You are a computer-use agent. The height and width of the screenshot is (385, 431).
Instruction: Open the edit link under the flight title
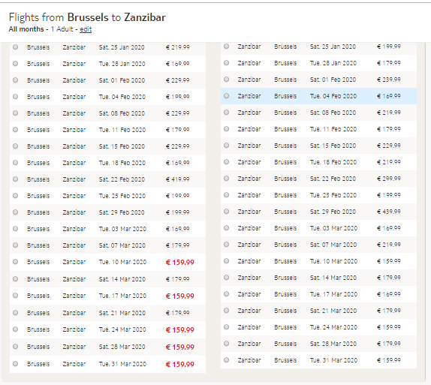(86, 29)
